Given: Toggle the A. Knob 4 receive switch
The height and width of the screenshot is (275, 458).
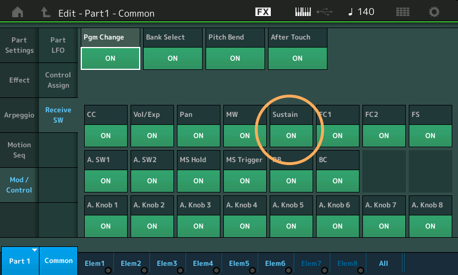Looking at the screenshot, I should click(x=245, y=226).
